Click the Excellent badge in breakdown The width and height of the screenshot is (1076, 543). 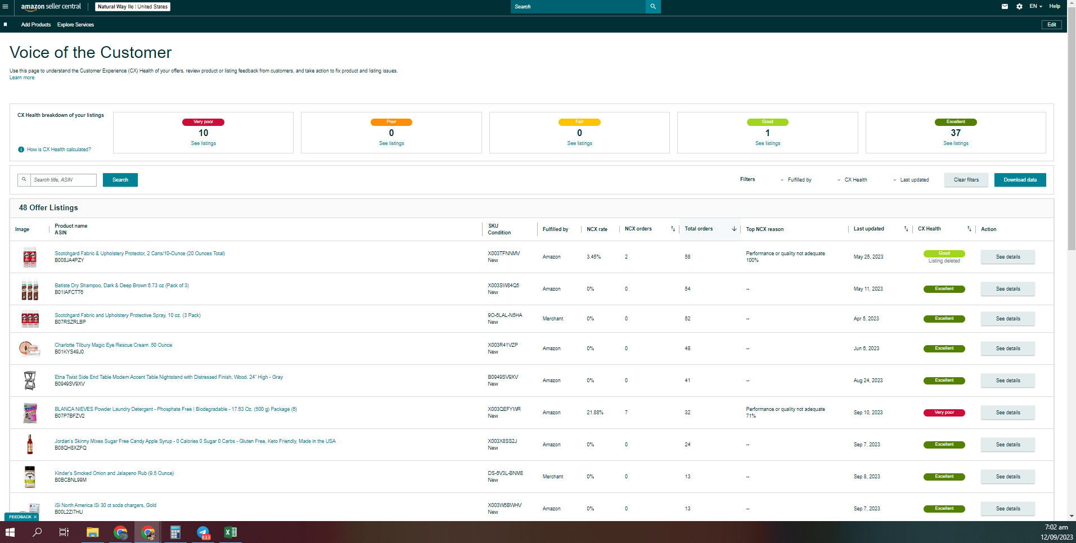pos(956,122)
